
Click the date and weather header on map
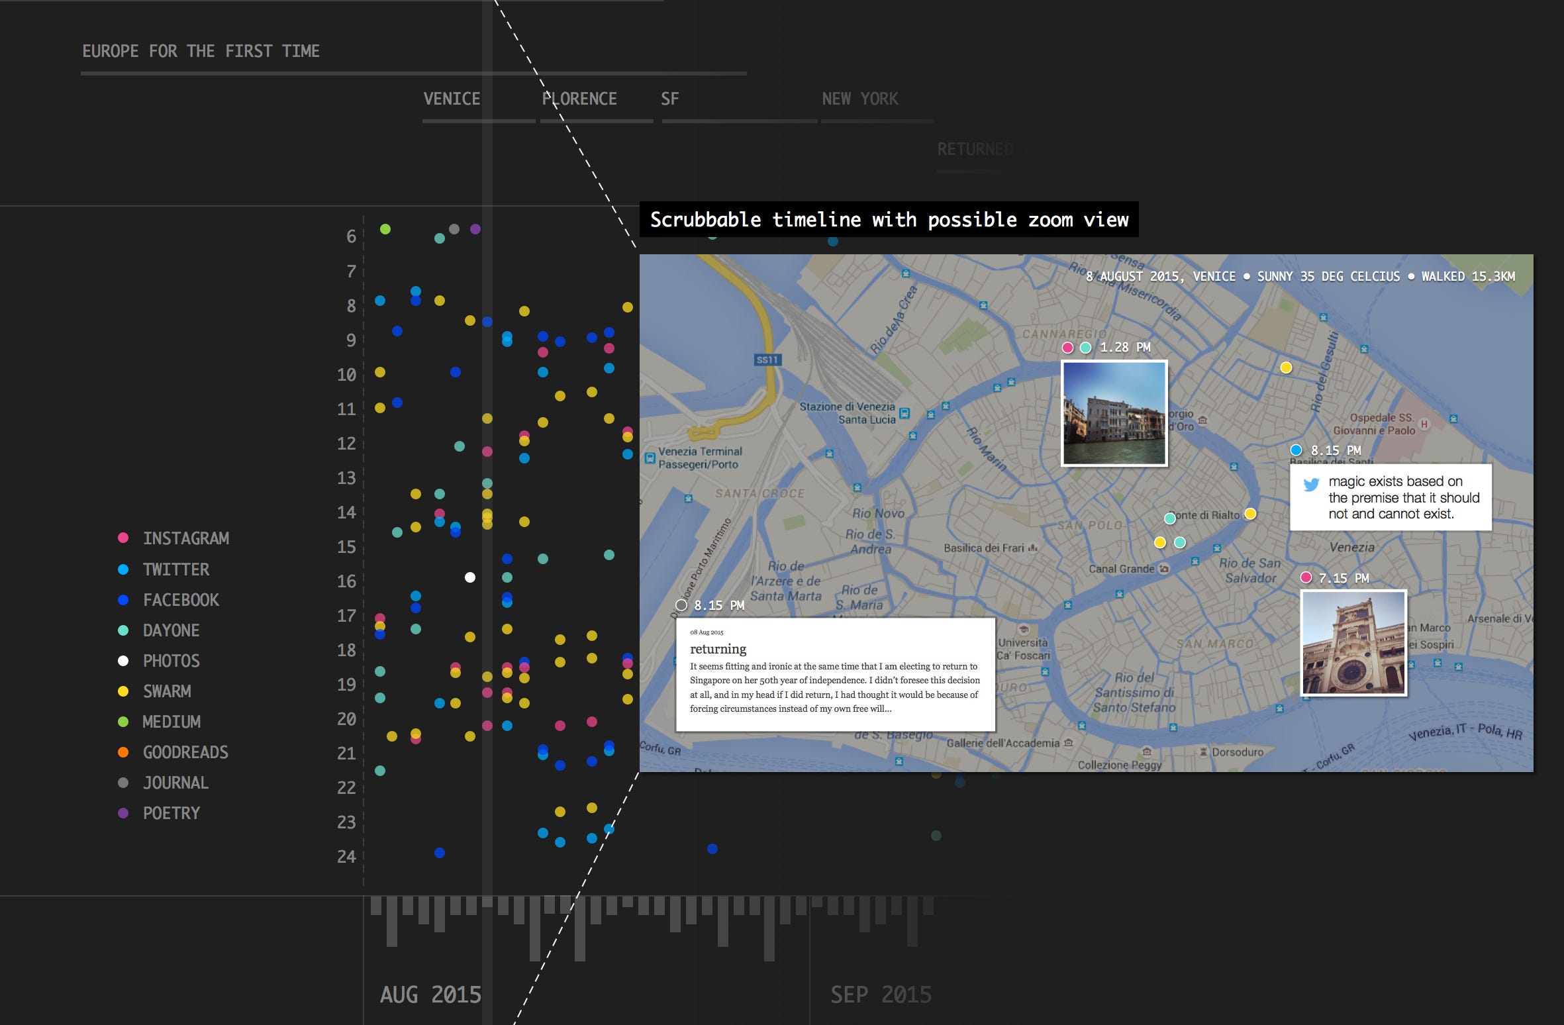(1300, 276)
